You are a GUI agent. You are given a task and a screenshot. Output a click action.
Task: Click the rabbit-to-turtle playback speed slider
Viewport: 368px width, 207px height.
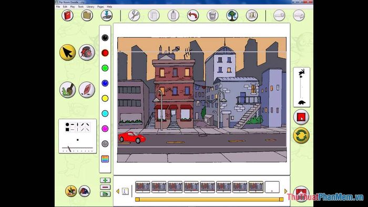(x=302, y=87)
